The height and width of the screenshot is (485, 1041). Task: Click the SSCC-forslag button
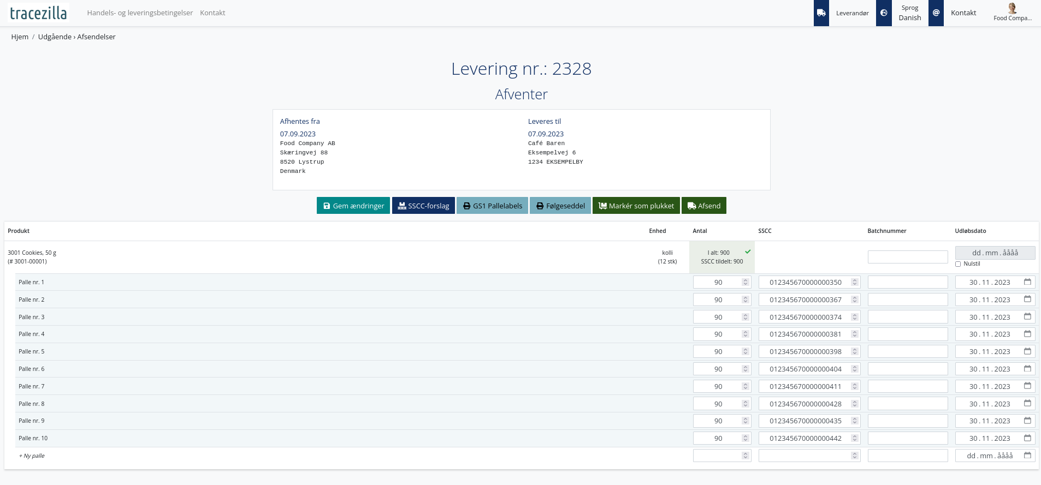[423, 206]
